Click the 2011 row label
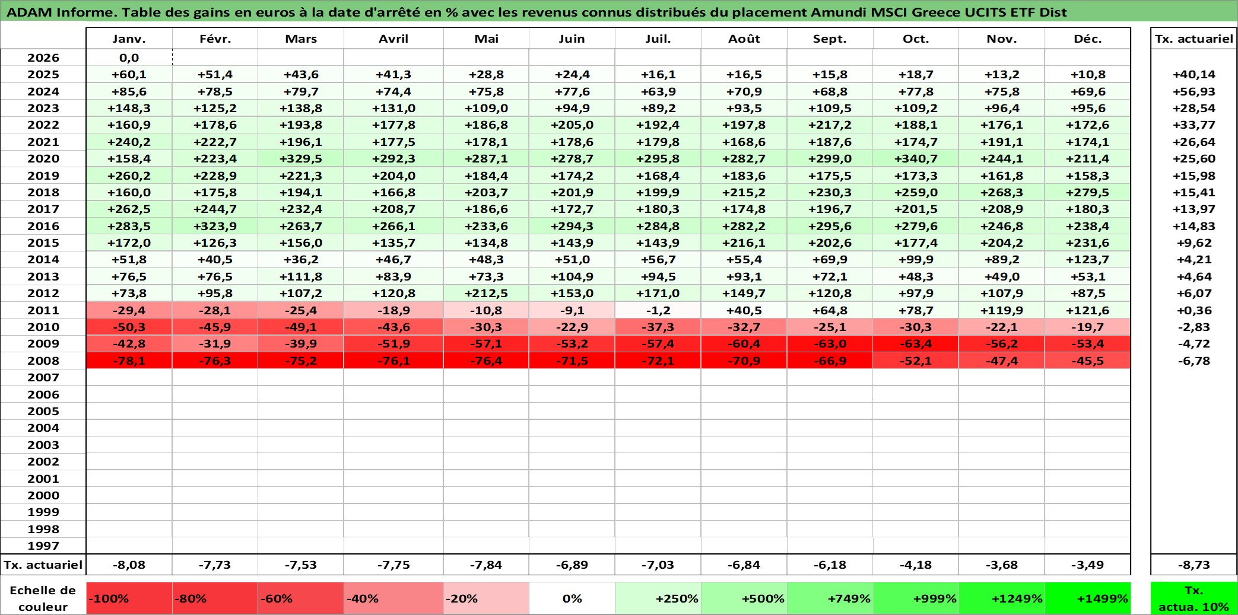 click(43, 310)
